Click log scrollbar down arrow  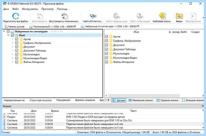(x=203, y=127)
